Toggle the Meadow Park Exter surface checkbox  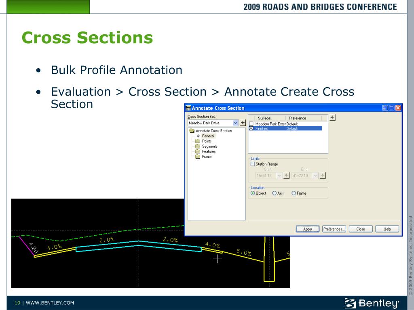(251, 124)
